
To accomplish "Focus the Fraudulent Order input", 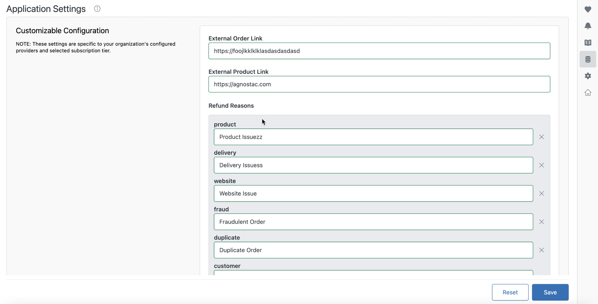I will (373, 222).
